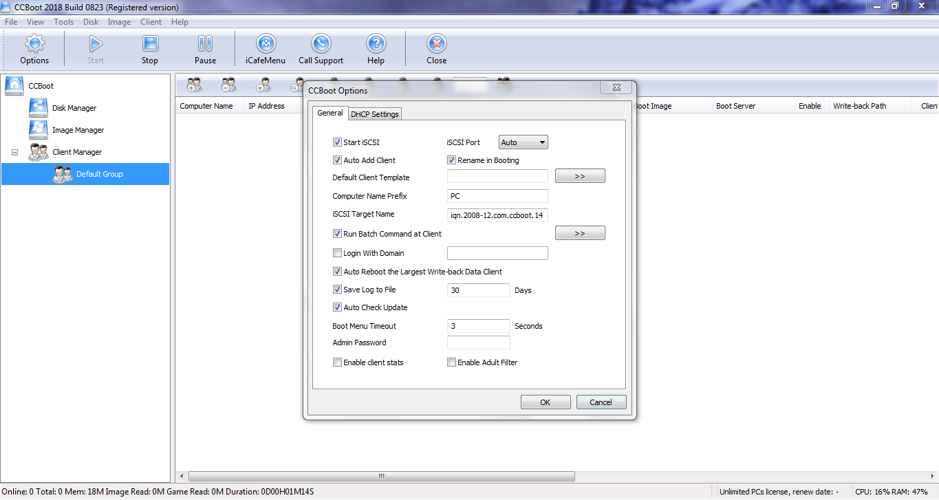The image size is (939, 500).
Task: Click the scrollbar left arrow in client list
Action: click(x=182, y=476)
